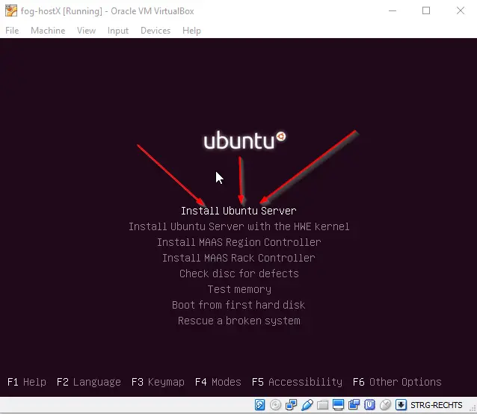
Task: Select Install Ubuntu Server
Action: coord(238,211)
